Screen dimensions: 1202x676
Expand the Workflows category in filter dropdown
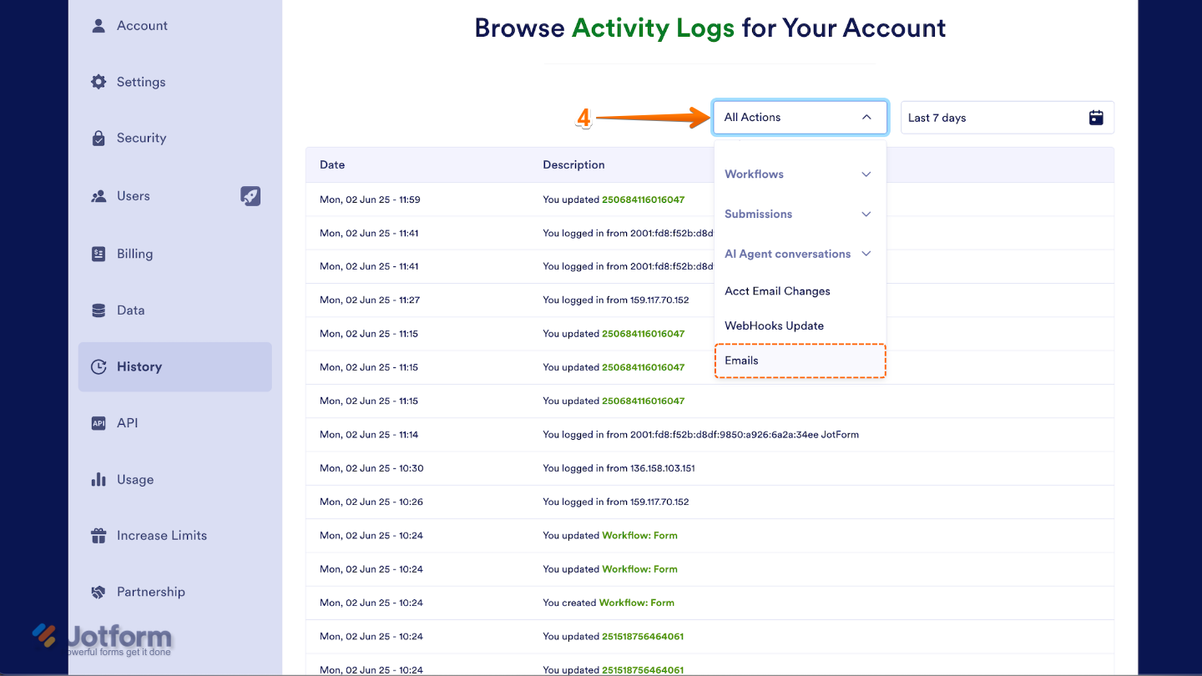point(754,174)
